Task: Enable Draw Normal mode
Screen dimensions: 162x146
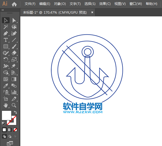Action: 4,136
